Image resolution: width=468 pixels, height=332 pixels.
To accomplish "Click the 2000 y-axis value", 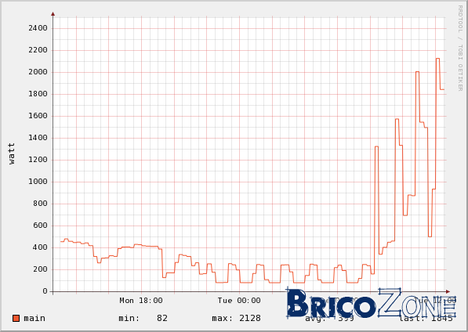I will point(38,72).
